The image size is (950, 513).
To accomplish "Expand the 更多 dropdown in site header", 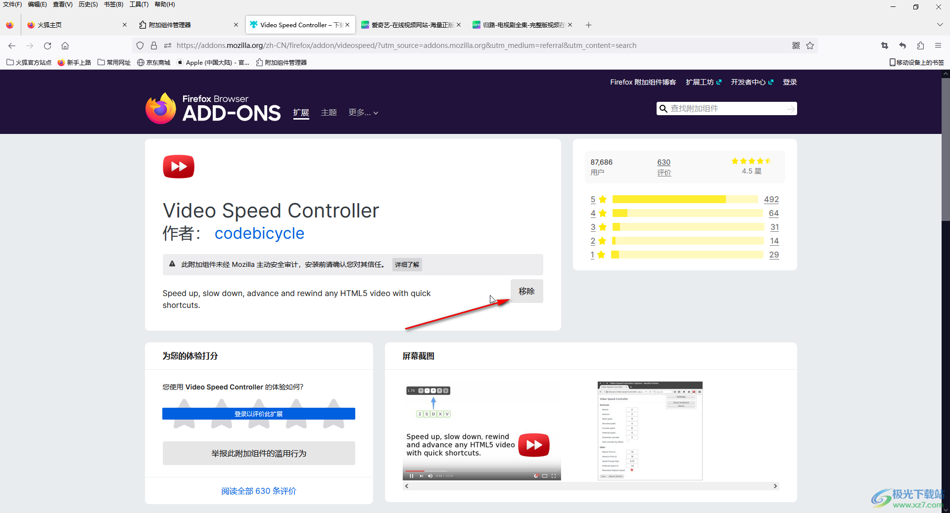I will pyautogui.click(x=363, y=113).
